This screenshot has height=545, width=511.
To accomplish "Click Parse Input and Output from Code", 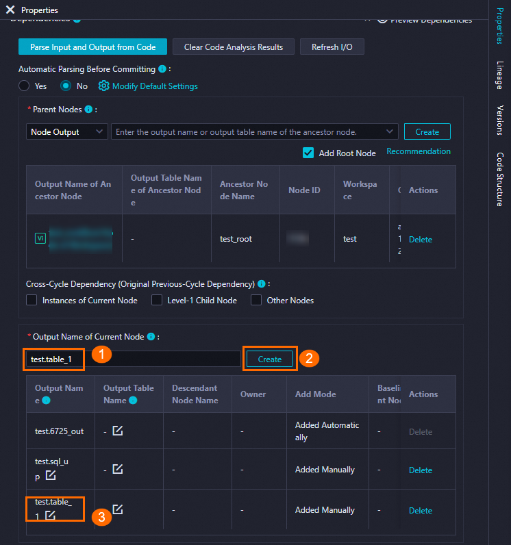I will [x=92, y=47].
